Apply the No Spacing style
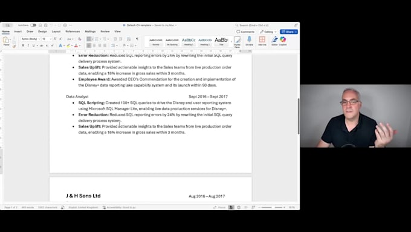The image size is (411, 232). (172, 42)
